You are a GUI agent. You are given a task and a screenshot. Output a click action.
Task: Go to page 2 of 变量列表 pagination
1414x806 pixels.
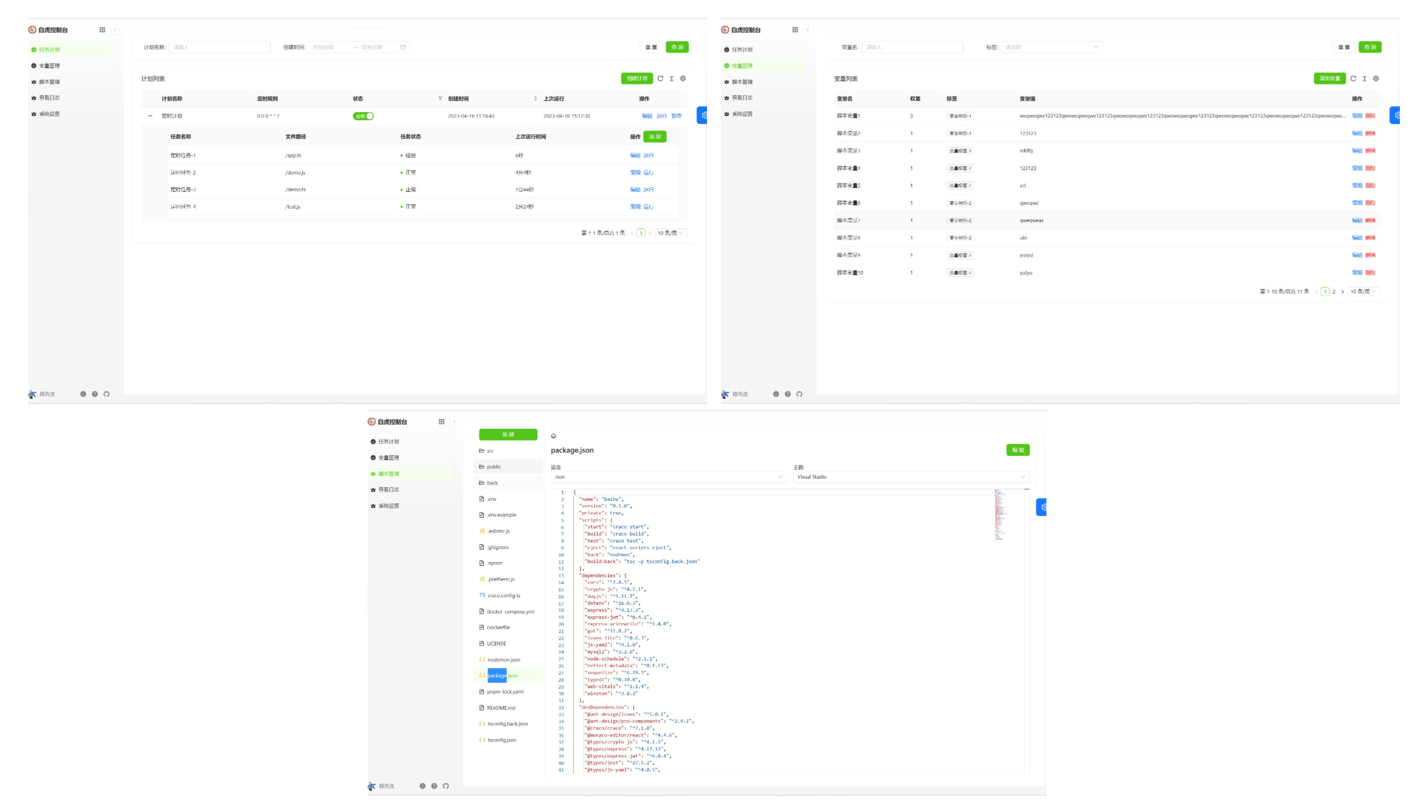1334,292
